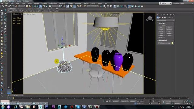Open the Modifiers menu
Image resolution: width=194 pixels, height=109 pixels.
coord(36,3)
